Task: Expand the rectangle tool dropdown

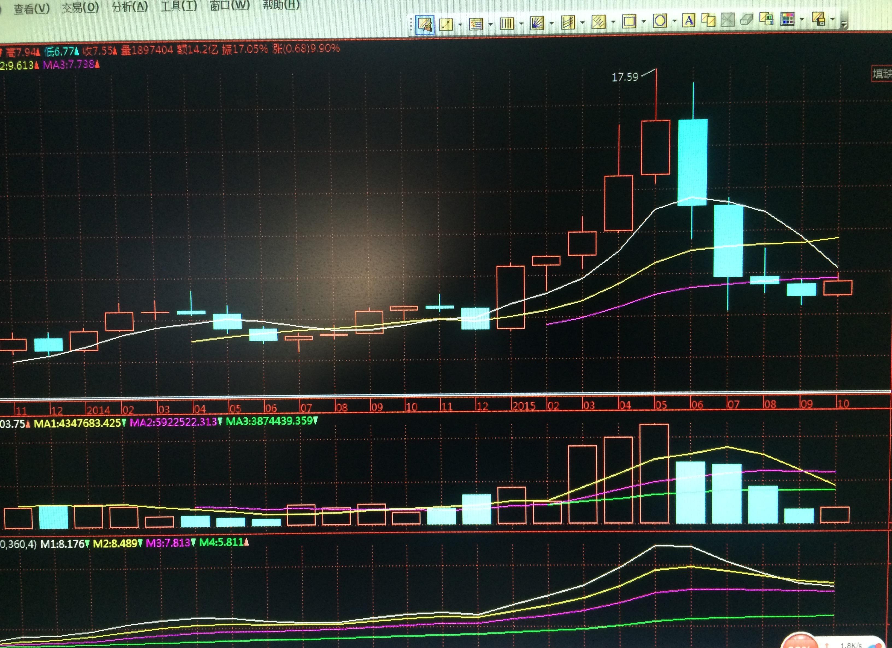Action: pos(643,21)
